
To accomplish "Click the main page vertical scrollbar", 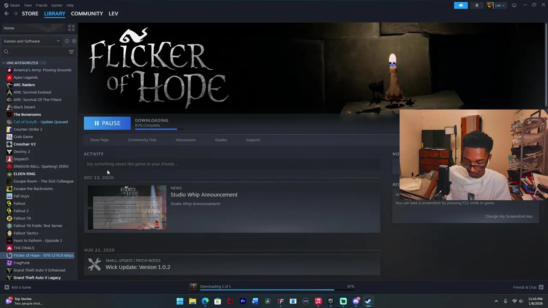I will point(546,64).
